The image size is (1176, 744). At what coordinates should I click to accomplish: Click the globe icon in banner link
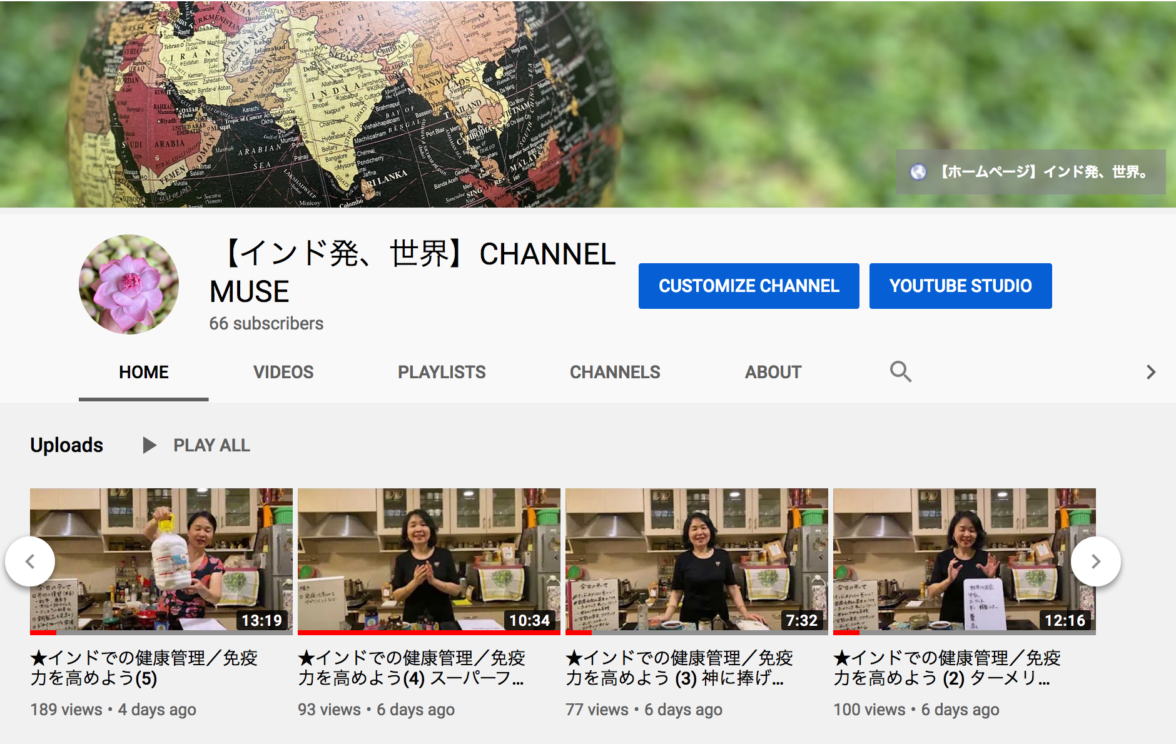click(x=918, y=172)
